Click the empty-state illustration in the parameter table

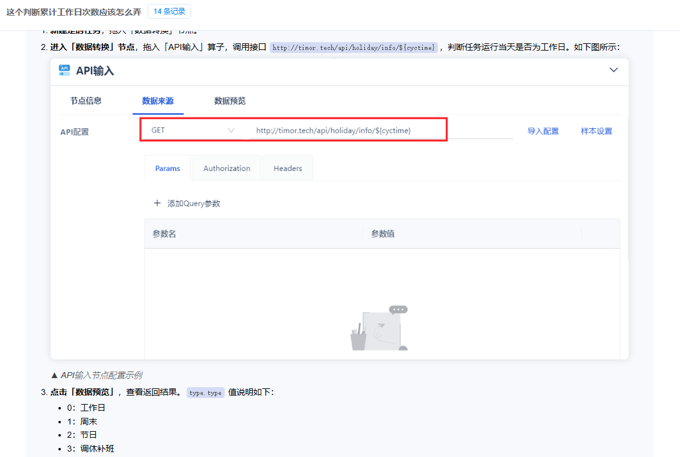tap(379, 328)
